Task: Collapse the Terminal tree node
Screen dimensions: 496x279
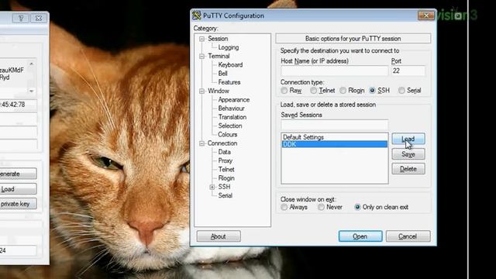Action: pyautogui.click(x=201, y=57)
